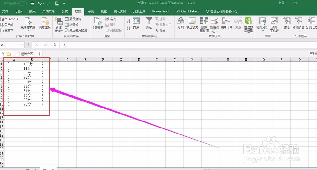This screenshot has width=317, height=170.
Task: Click the 连接 connections button
Action: point(111,19)
